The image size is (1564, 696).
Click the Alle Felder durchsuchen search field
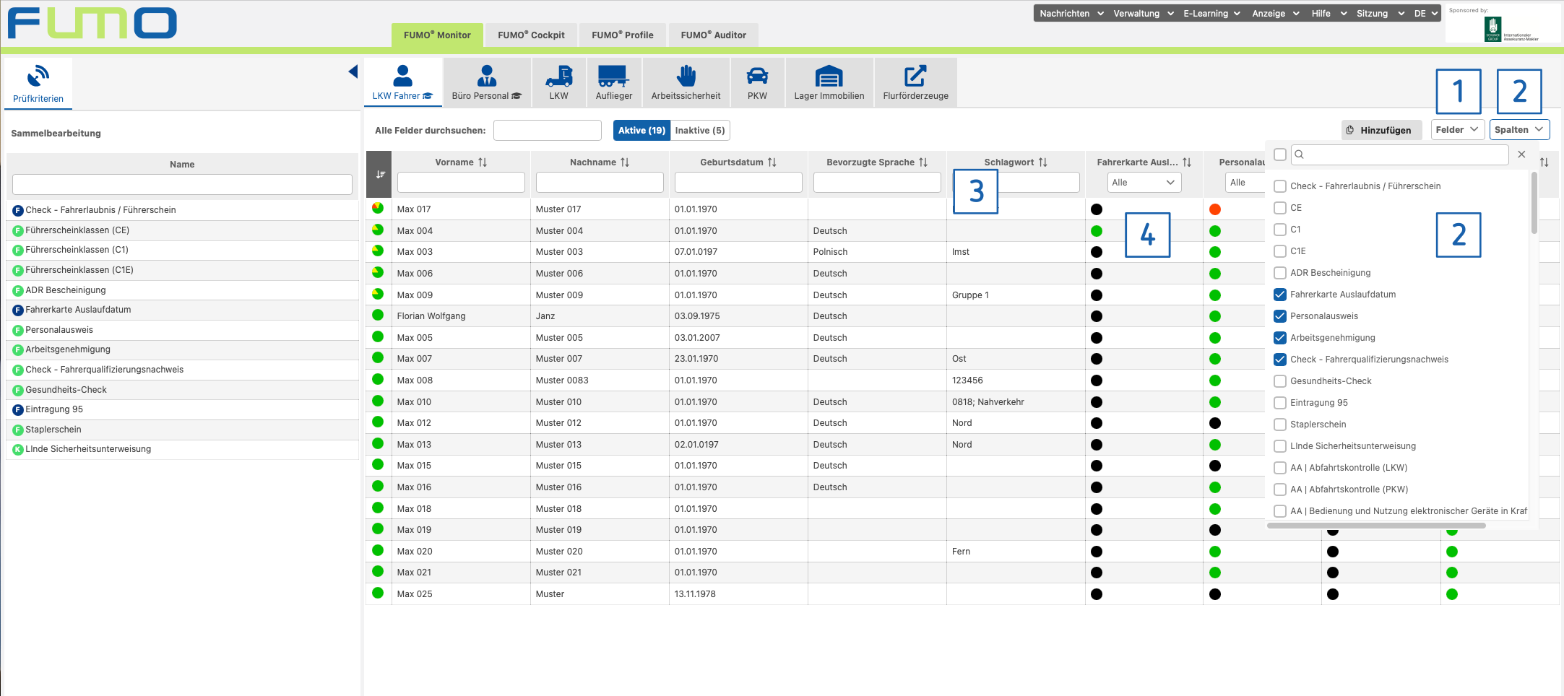(x=548, y=131)
